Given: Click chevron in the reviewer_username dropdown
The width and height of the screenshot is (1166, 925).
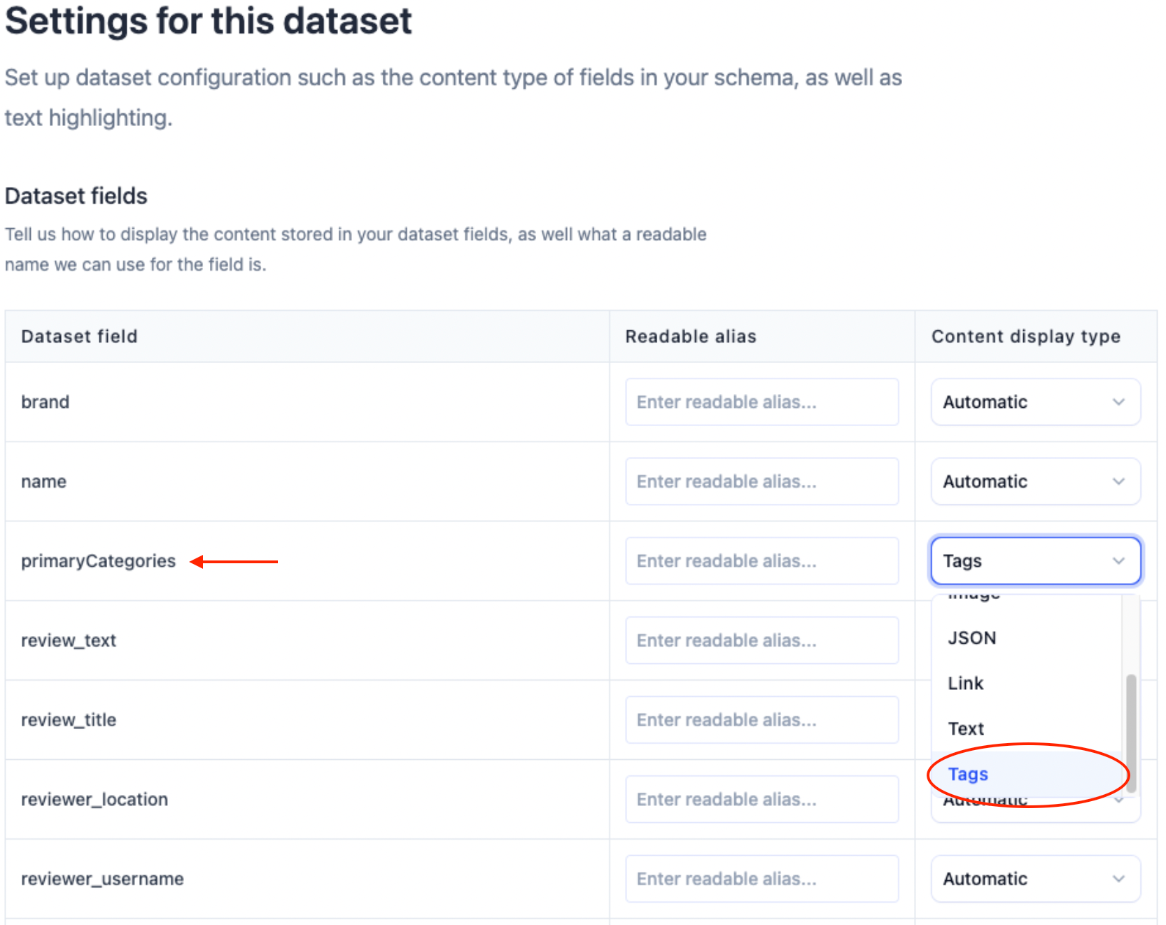Looking at the screenshot, I should click(x=1118, y=879).
